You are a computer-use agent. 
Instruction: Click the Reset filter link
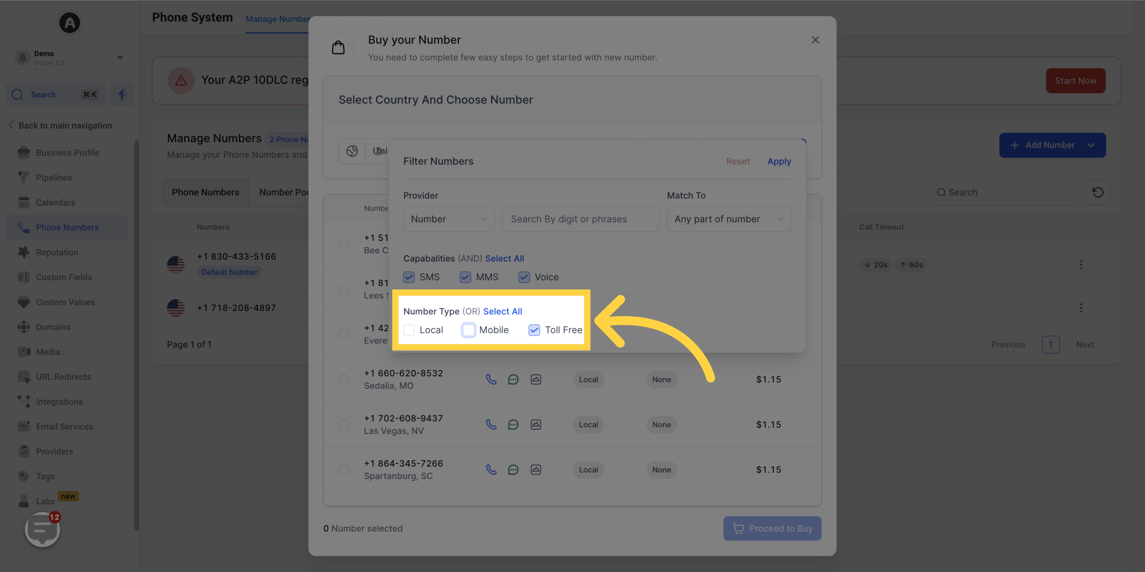pyautogui.click(x=737, y=161)
